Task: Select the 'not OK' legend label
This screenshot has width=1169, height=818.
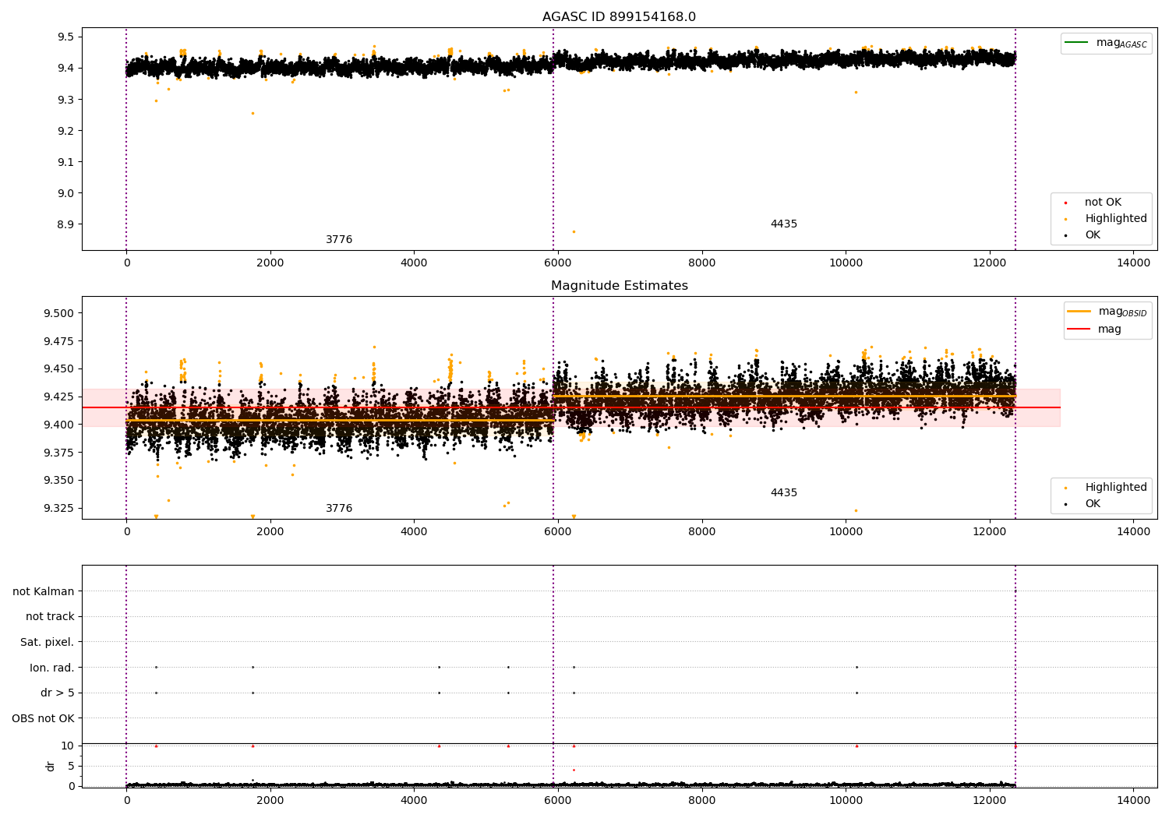Action: pos(1103,203)
